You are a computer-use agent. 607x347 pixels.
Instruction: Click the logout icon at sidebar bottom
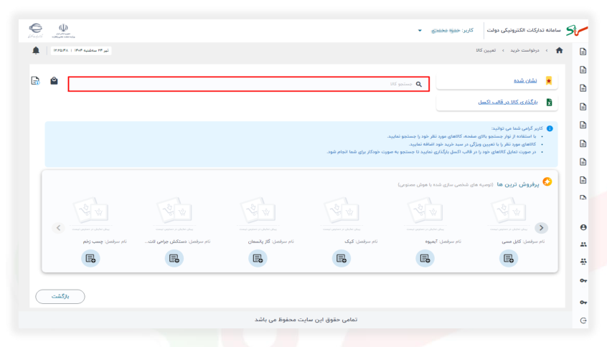pyautogui.click(x=583, y=320)
